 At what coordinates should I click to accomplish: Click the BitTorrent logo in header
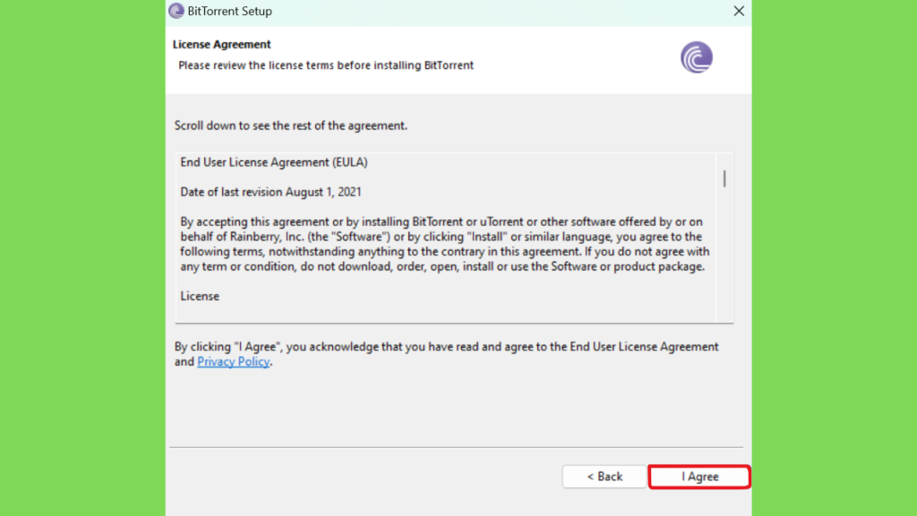pos(696,57)
